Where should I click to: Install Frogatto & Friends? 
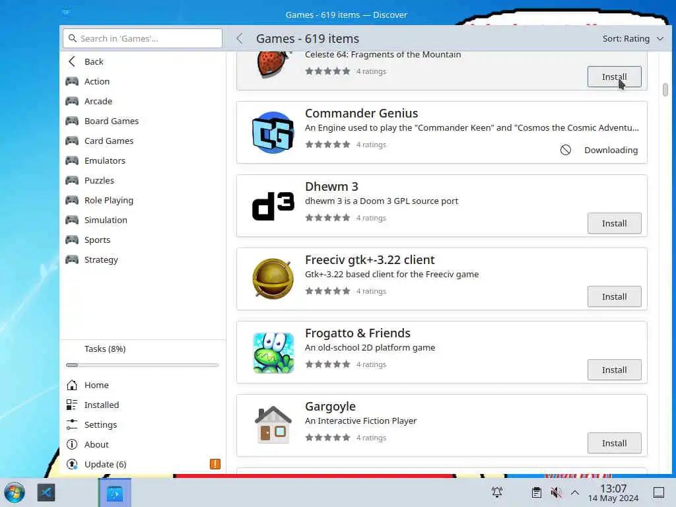pyautogui.click(x=614, y=370)
